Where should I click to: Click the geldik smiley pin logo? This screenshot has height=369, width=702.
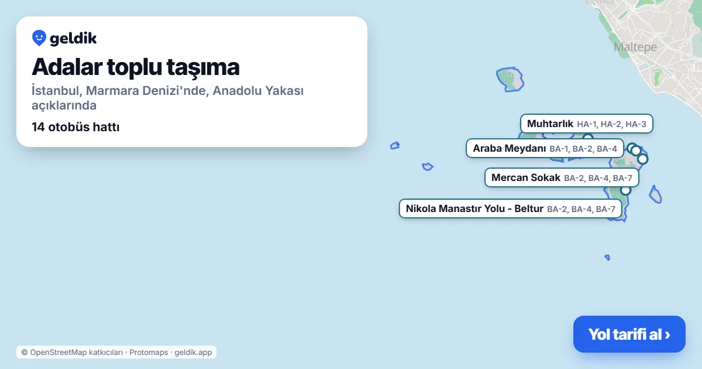(39, 38)
